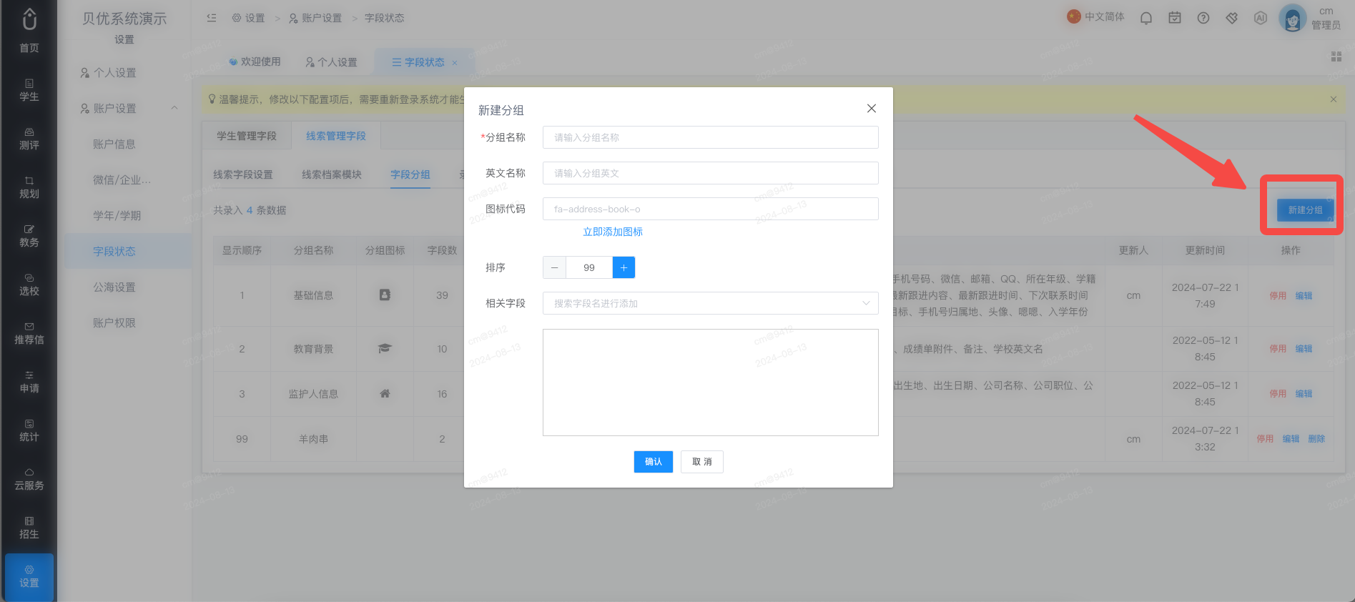Click the user avatar picture
This screenshot has width=1355, height=602.
[1292, 19]
